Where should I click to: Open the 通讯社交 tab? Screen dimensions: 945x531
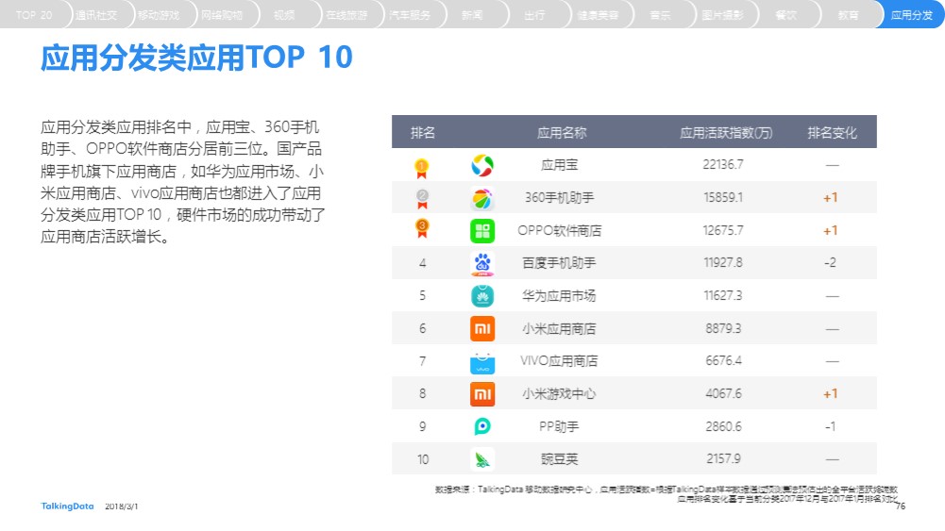[x=96, y=14]
